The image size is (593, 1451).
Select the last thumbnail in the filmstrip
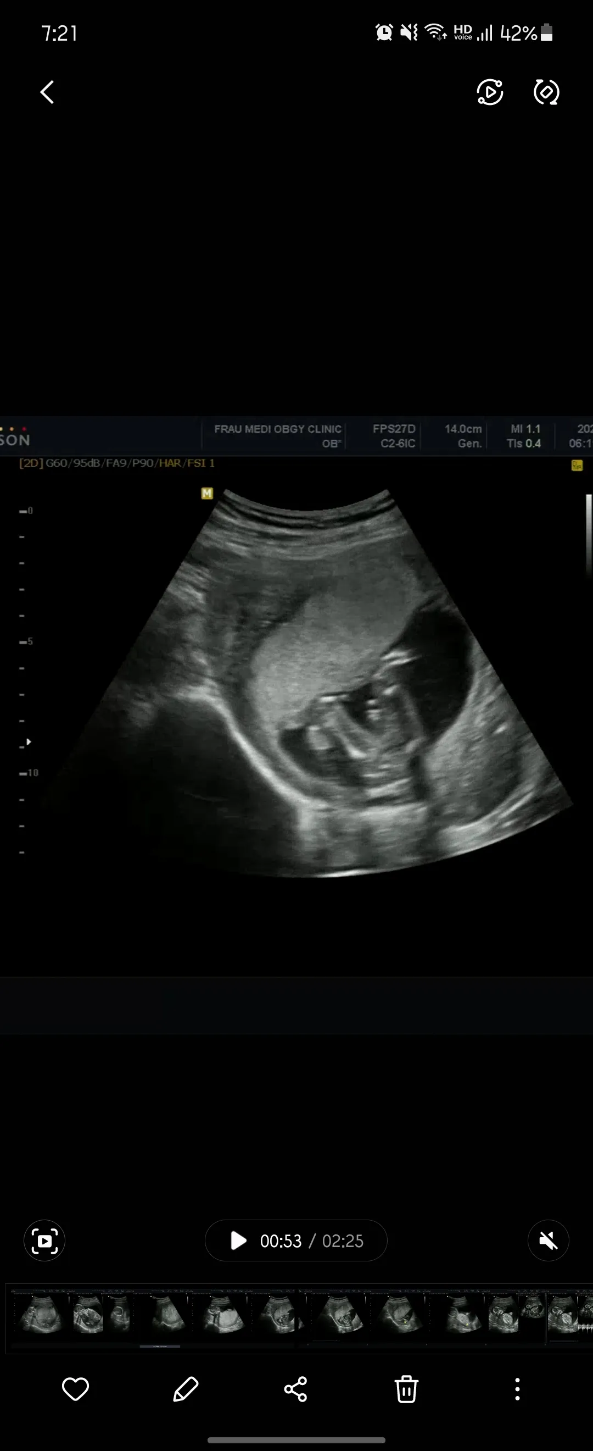click(x=570, y=1318)
